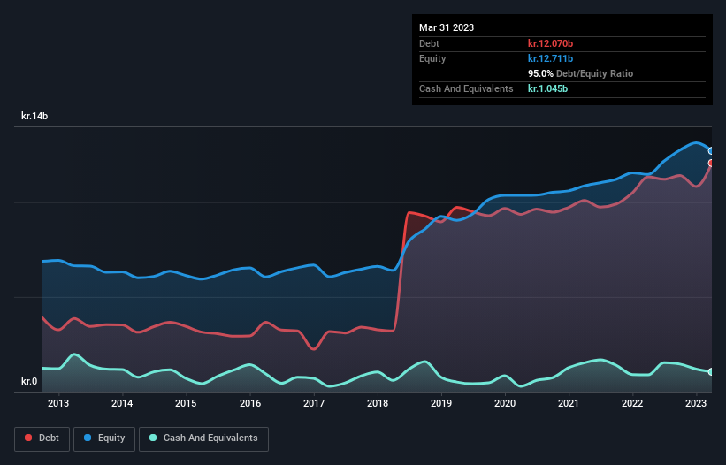Click the red dot in Debt legend
The image size is (726, 465).
(28, 438)
